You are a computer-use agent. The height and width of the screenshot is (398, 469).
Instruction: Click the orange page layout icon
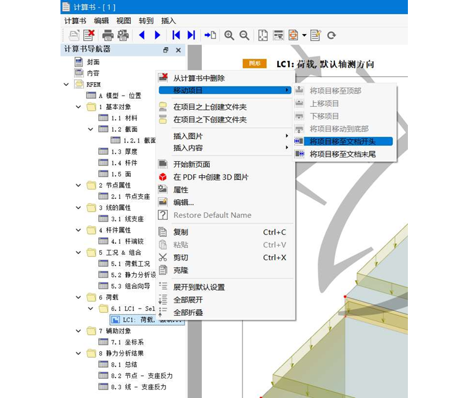pos(293,35)
